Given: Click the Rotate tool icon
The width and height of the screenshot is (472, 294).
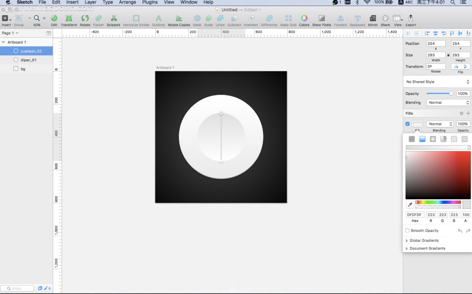Looking at the screenshot, I should click(85, 19).
